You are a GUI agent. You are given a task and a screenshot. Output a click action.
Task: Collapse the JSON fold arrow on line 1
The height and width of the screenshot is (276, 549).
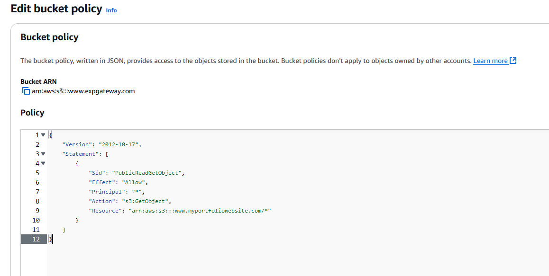pyautogui.click(x=43, y=134)
